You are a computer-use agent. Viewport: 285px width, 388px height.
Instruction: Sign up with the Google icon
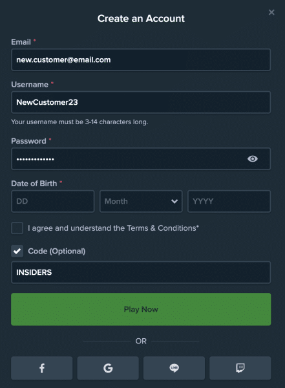(108, 368)
